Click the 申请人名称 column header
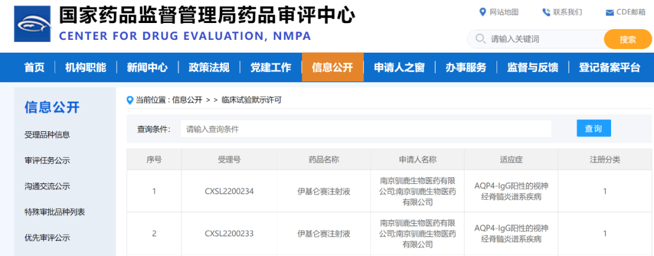This screenshot has height=256, width=654. click(x=417, y=160)
